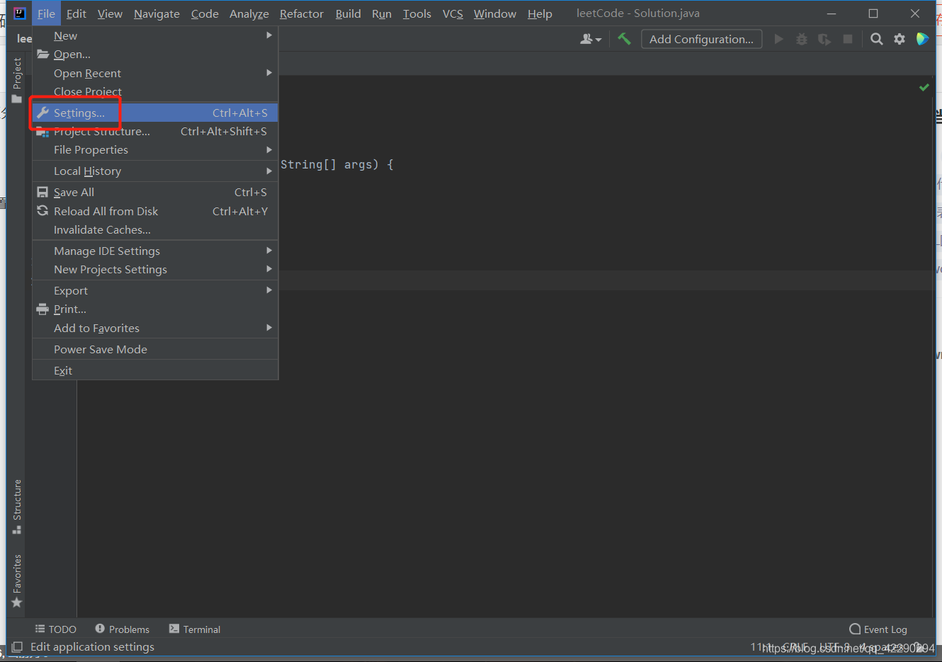Click the colorful plugin icon in the toolbar
Image resolution: width=942 pixels, height=662 pixels.
[922, 39]
